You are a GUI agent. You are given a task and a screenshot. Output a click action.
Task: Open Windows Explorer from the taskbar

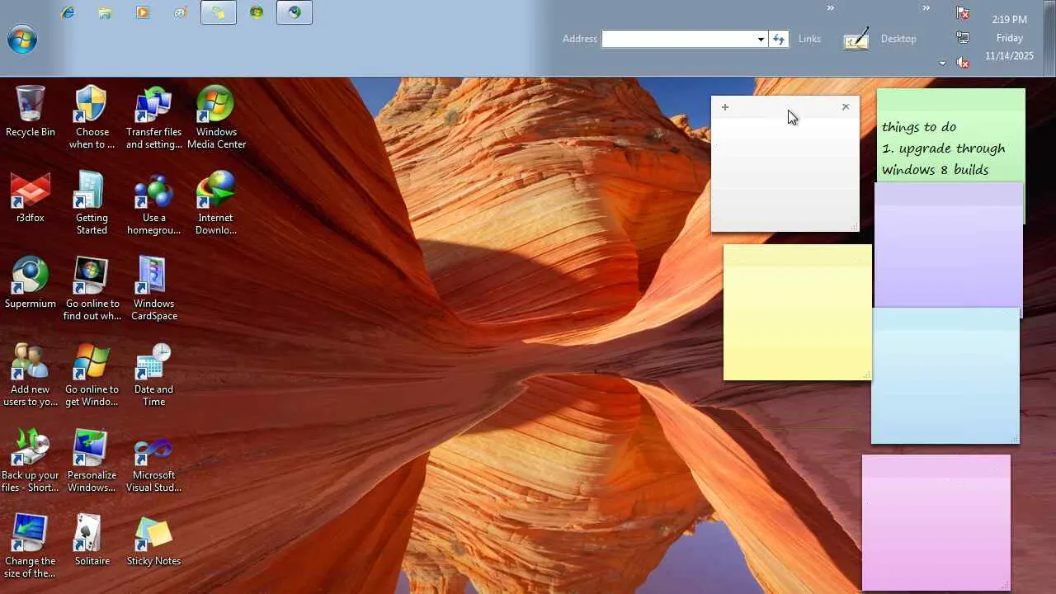105,12
